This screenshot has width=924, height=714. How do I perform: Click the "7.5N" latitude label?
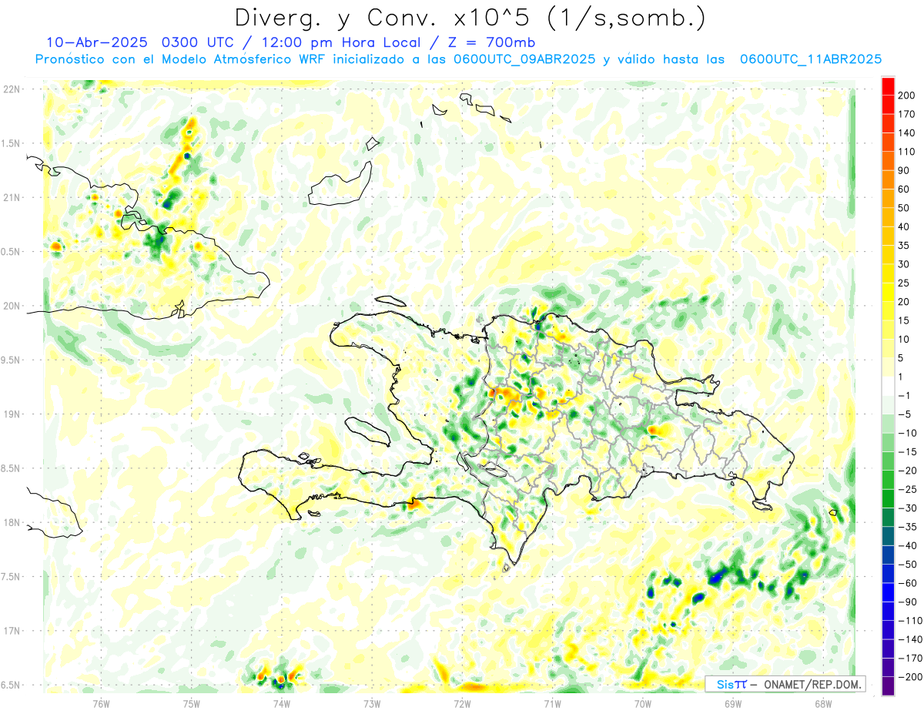[x=12, y=577]
